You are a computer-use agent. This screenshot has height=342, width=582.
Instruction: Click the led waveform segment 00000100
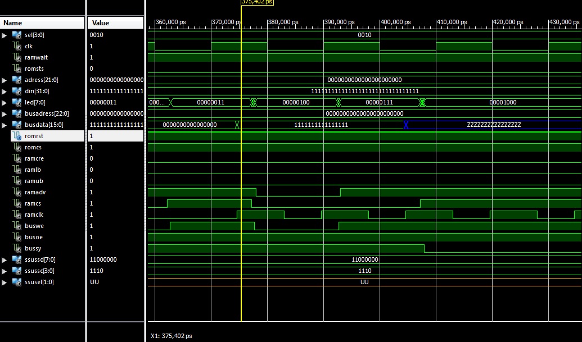pyautogui.click(x=296, y=102)
